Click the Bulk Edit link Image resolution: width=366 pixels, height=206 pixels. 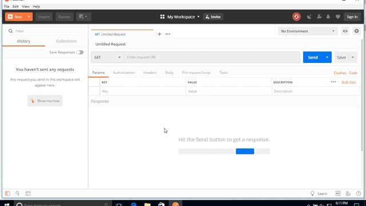(x=348, y=82)
